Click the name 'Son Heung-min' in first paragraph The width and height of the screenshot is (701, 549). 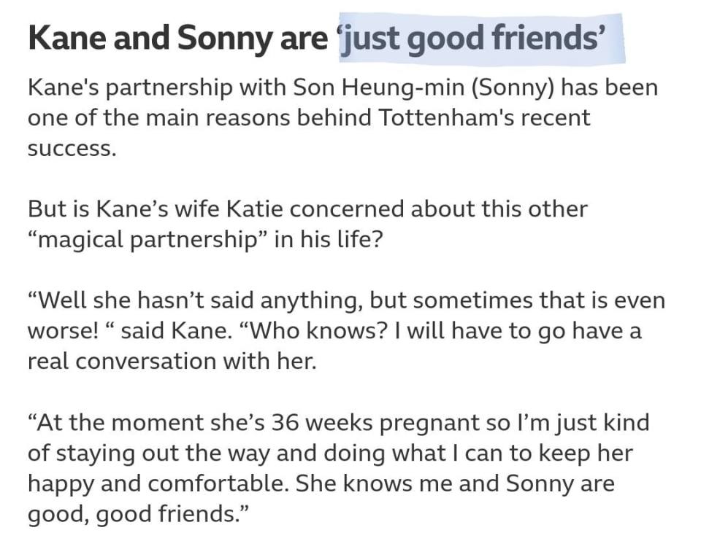point(379,87)
